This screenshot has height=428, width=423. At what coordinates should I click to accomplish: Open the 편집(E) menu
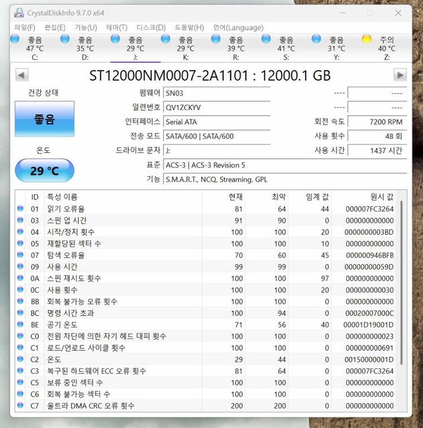click(55, 28)
